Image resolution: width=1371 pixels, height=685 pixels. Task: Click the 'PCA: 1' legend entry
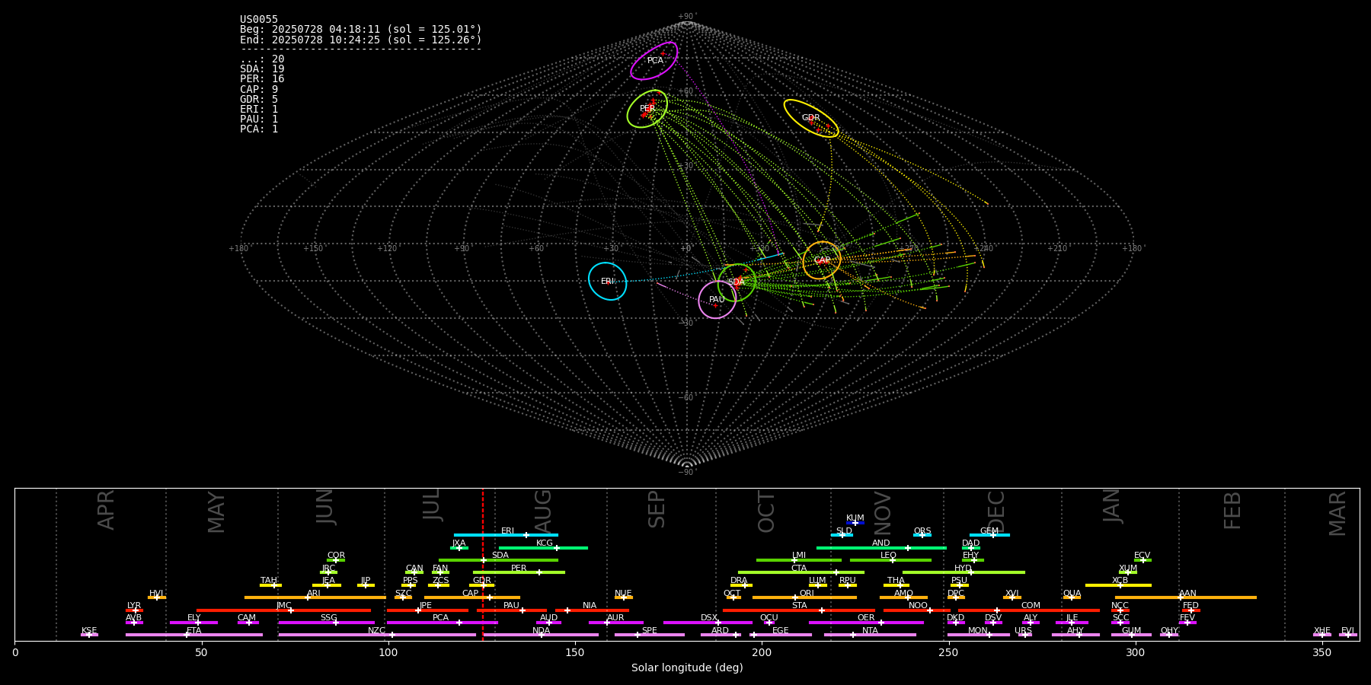tap(259, 129)
